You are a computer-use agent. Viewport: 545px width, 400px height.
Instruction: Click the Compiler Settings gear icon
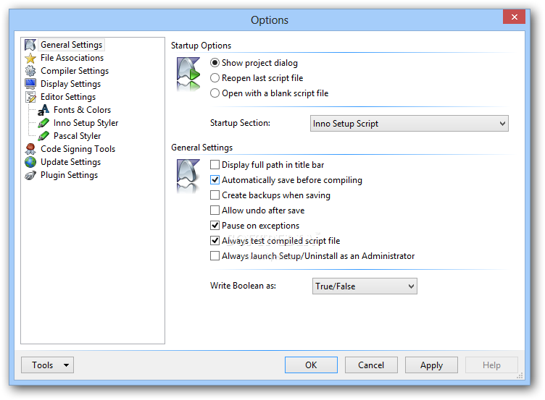[x=30, y=71]
